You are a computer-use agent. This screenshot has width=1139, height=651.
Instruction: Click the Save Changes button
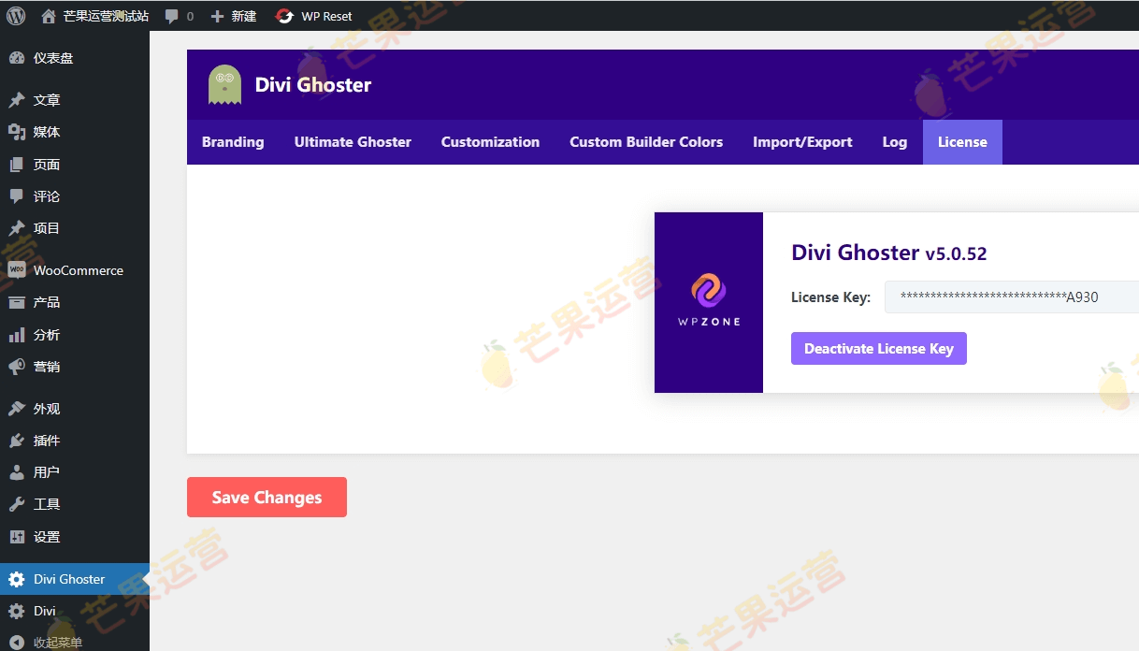[x=267, y=497]
